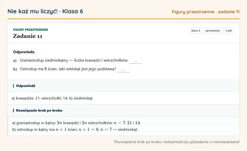Screen dimensions: 247x151
Task: Open the niekazmuliczyc.pl/zadania-z-rozwiazaniami/ link
Action: [x=201, y=142]
